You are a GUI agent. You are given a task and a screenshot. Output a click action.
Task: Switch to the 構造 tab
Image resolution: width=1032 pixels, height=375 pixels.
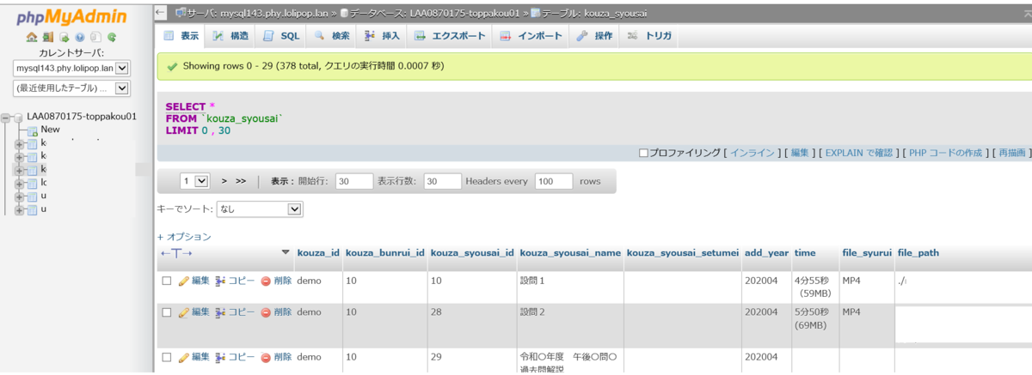pyautogui.click(x=230, y=36)
